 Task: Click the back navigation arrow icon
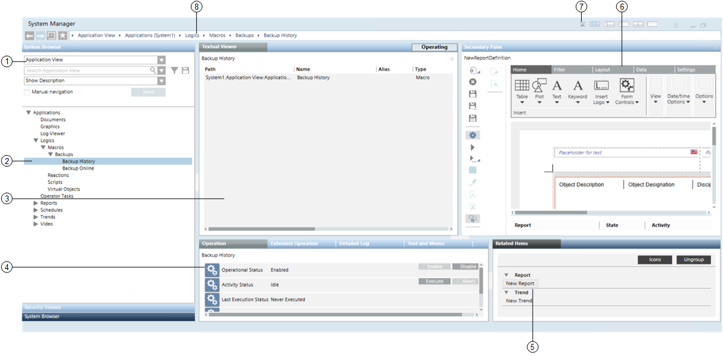tap(29, 36)
